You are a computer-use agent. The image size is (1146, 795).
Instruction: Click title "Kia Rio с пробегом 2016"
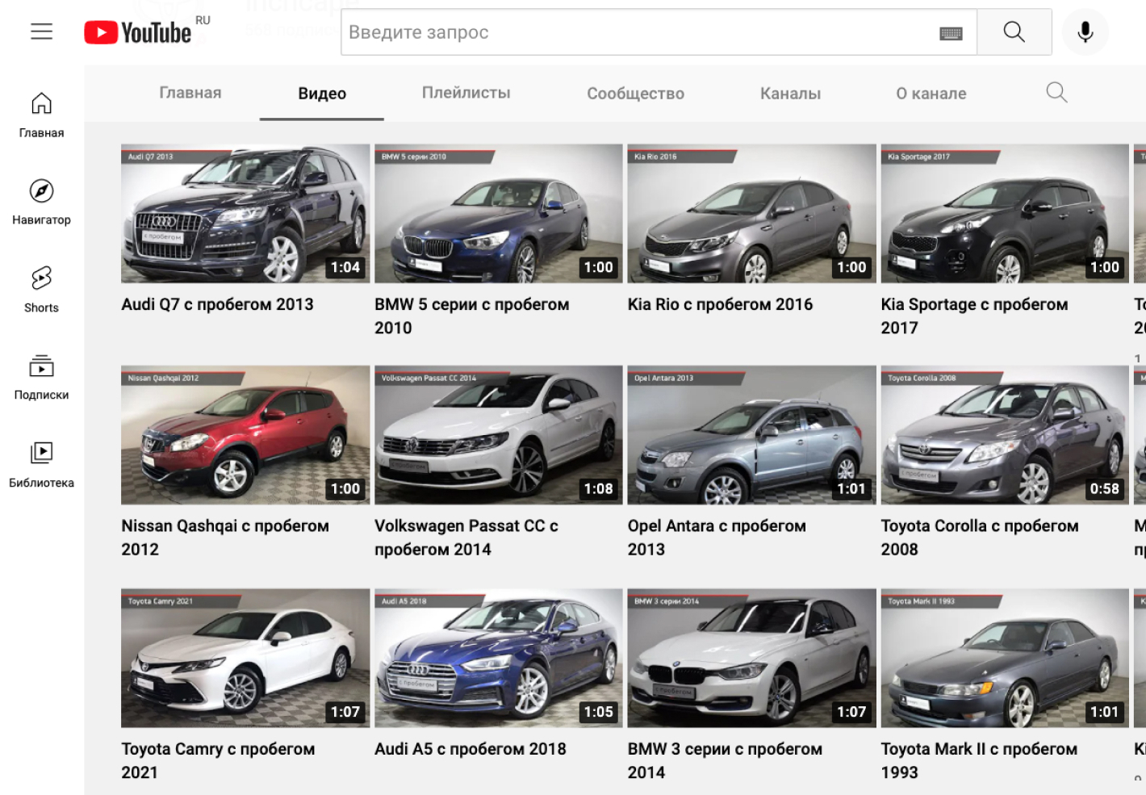(721, 304)
